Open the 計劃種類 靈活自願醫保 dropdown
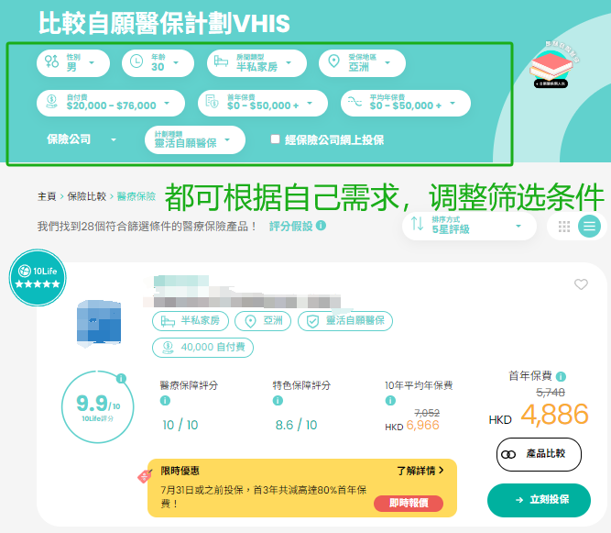The image size is (611, 533). (195, 139)
